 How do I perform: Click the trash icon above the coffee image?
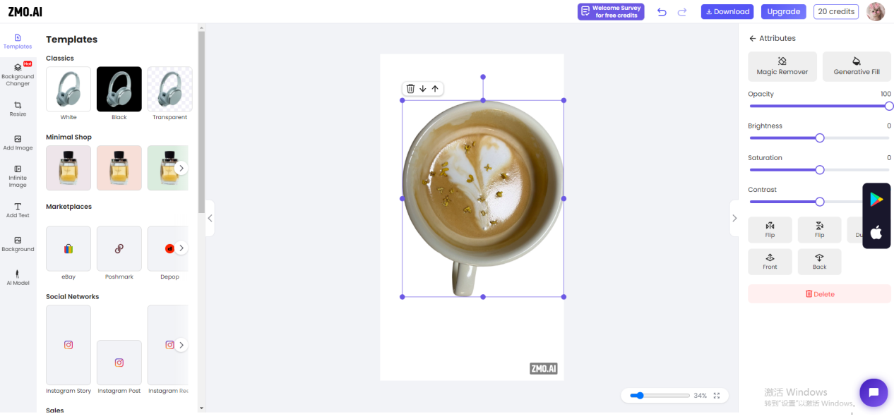[x=410, y=89]
